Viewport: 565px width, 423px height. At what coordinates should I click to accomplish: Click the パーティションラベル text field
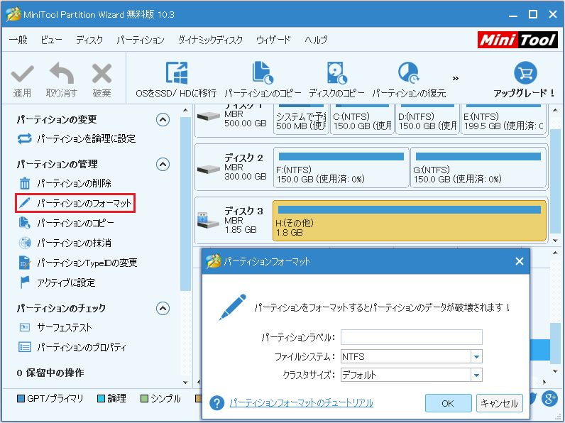(x=411, y=337)
